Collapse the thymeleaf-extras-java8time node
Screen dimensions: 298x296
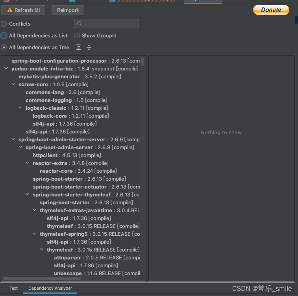(x=34, y=210)
